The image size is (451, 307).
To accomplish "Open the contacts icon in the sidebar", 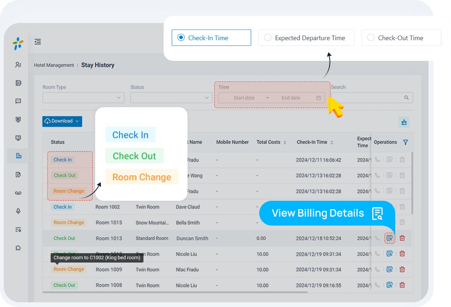I will [18, 65].
